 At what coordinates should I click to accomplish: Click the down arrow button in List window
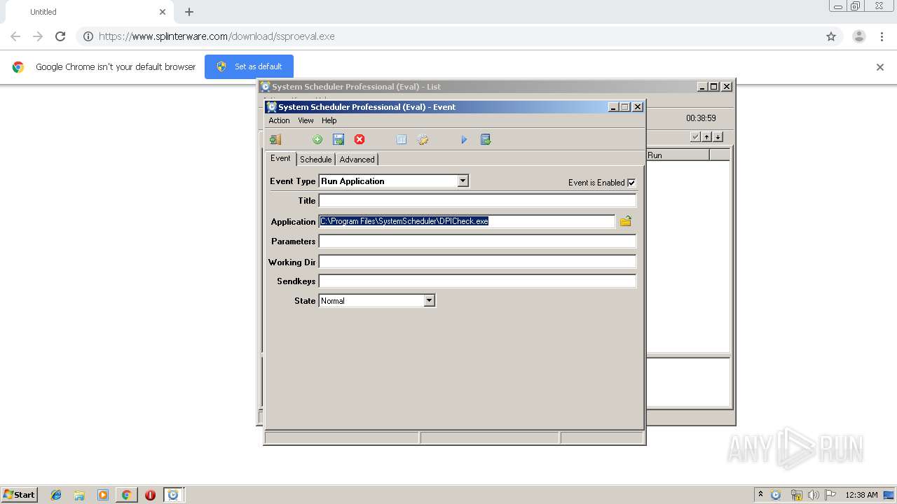point(718,136)
